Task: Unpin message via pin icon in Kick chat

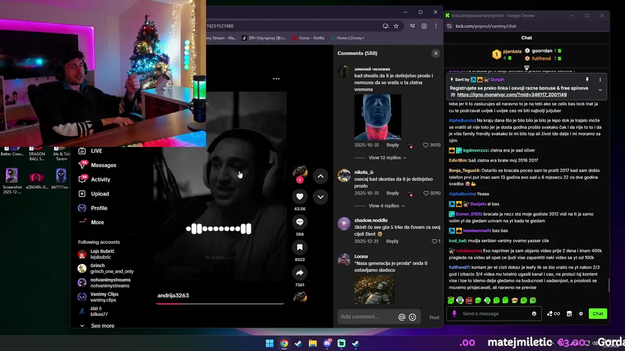Action: point(587,79)
